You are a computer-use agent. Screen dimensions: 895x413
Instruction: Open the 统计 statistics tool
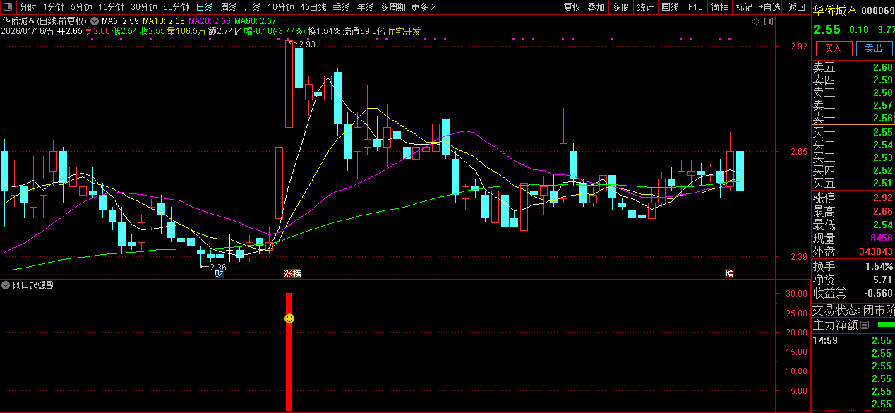(x=645, y=7)
